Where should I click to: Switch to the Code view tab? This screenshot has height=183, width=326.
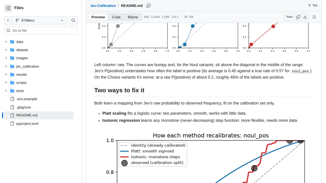click(x=116, y=17)
